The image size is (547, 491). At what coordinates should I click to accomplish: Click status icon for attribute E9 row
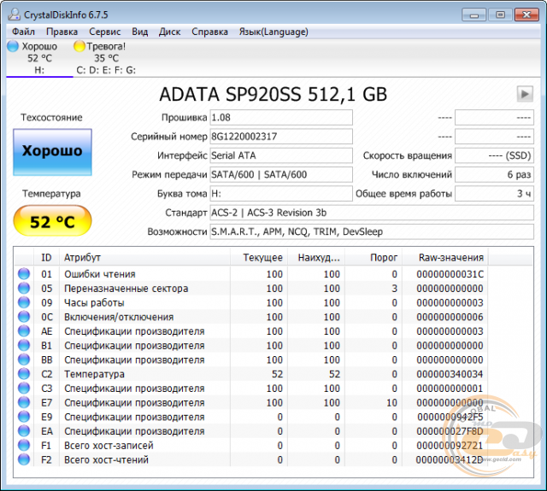(24, 417)
